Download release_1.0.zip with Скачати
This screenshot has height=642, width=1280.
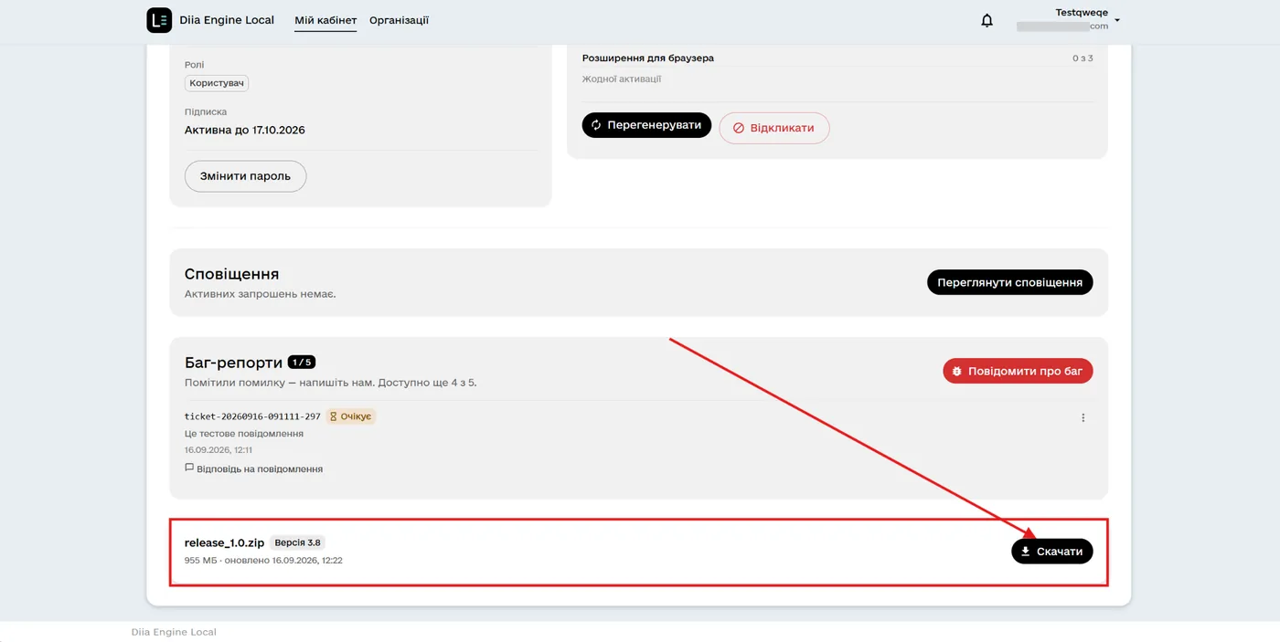tap(1051, 552)
